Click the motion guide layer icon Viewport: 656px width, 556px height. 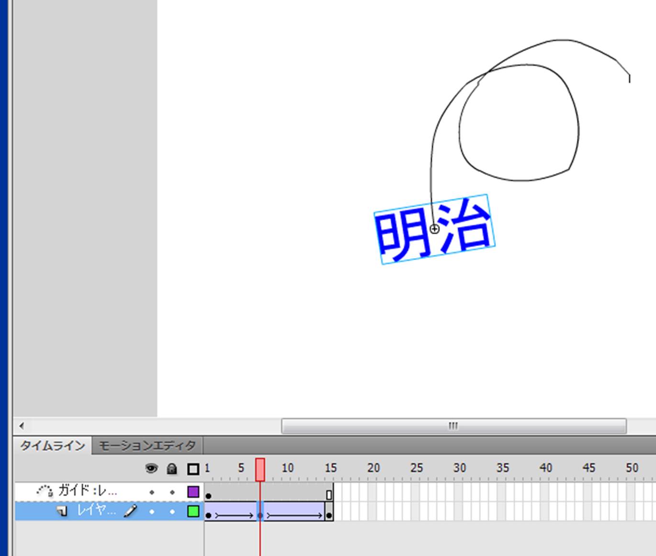pos(45,491)
